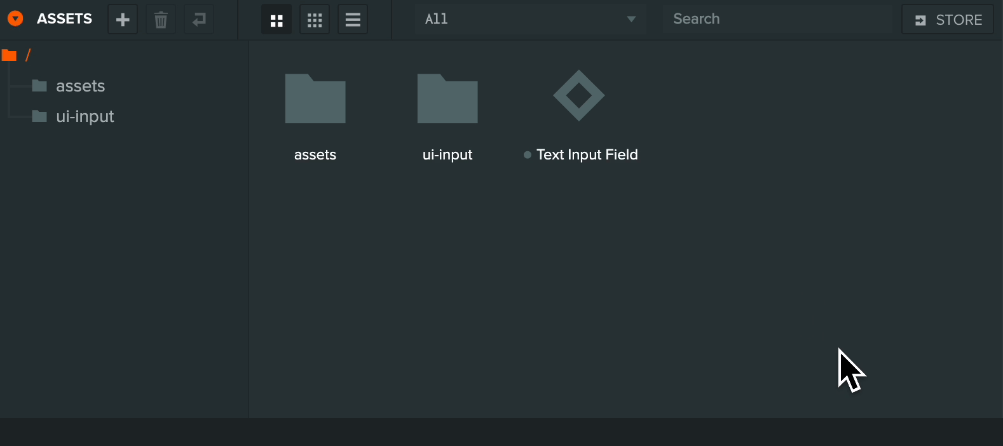Delete selected asset with trash icon
Viewport: 1003px width, 446px height.
[x=161, y=20]
